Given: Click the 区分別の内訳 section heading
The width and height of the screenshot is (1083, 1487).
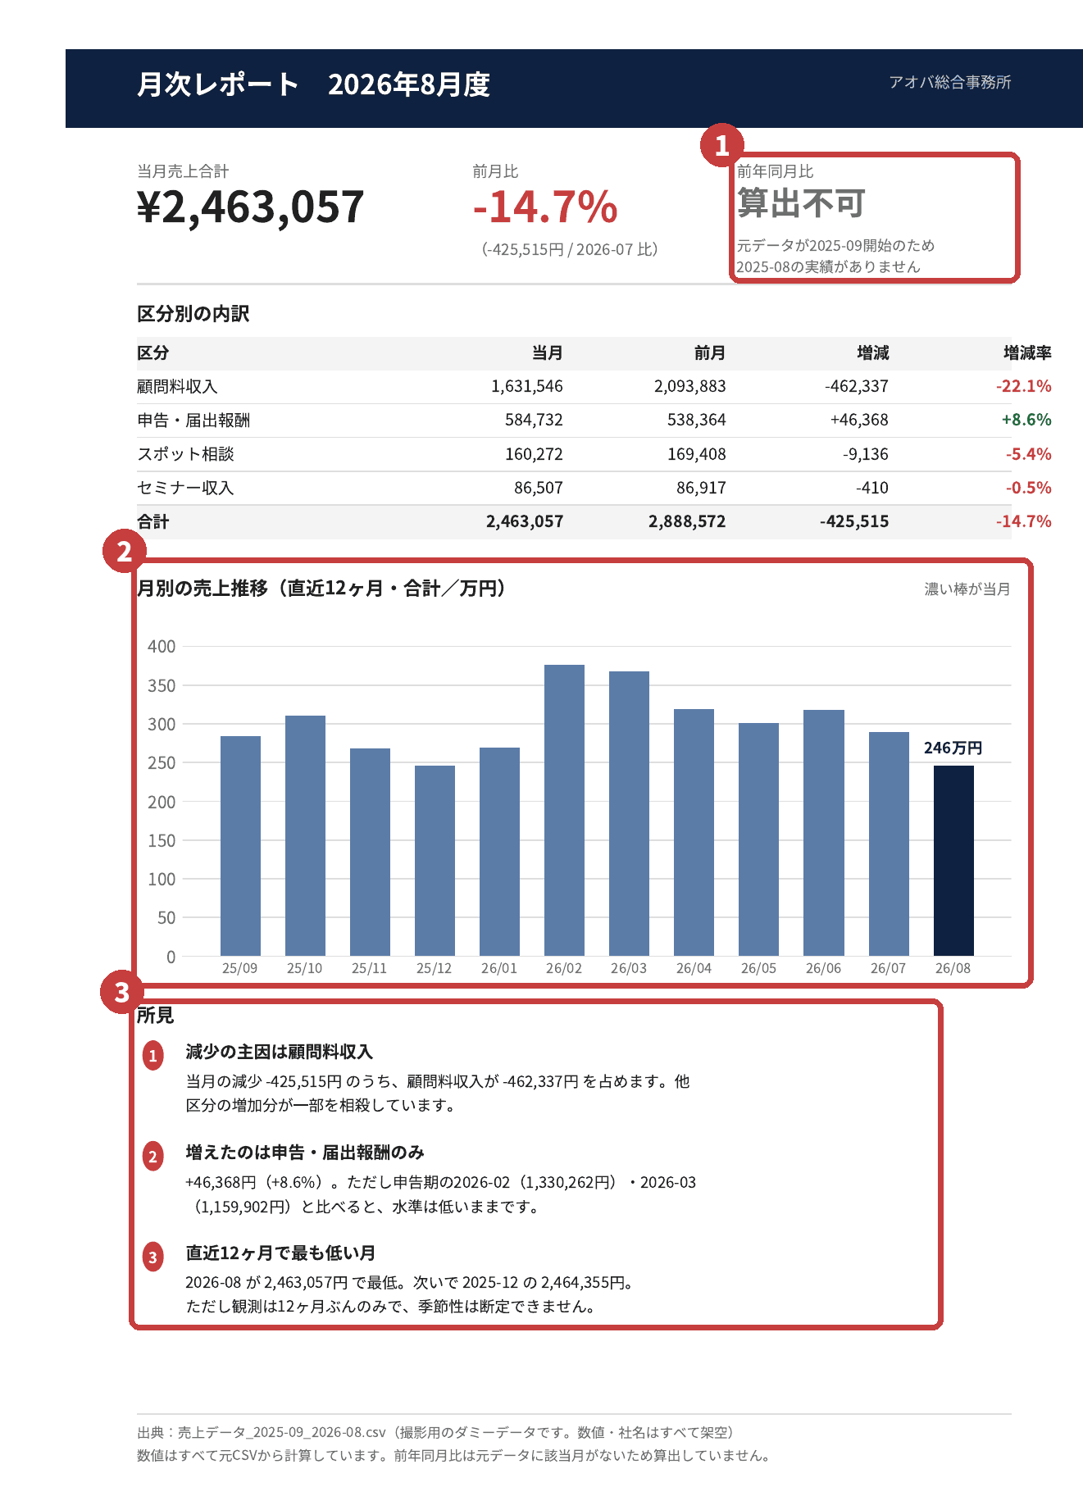Looking at the screenshot, I should [193, 314].
